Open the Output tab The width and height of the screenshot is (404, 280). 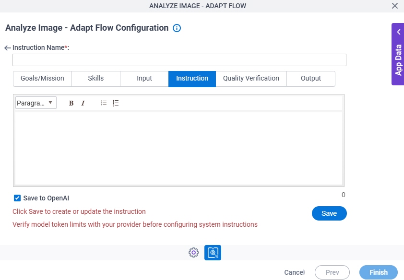click(311, 79)
